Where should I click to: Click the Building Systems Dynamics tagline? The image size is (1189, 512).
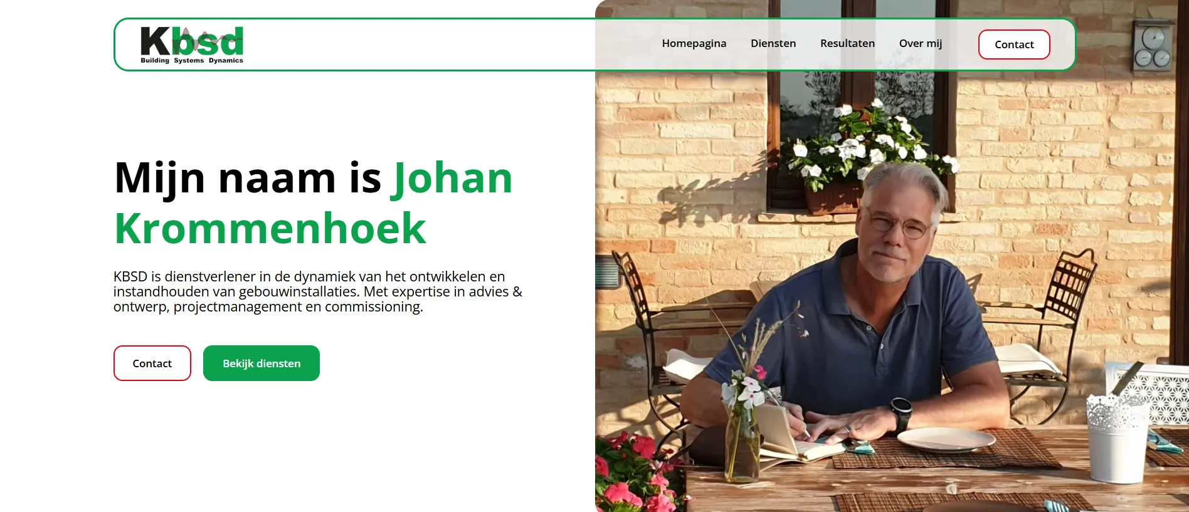(192, 61)
